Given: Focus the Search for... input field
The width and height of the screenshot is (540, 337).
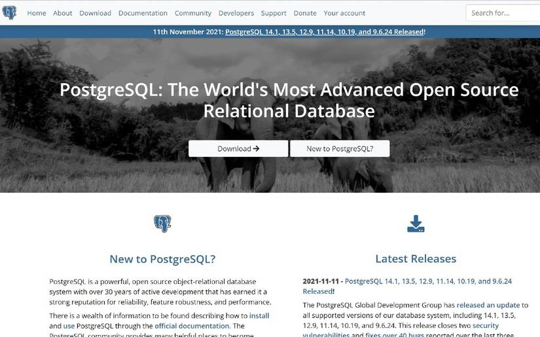Looking at the screenshot, I should point(503,13).
